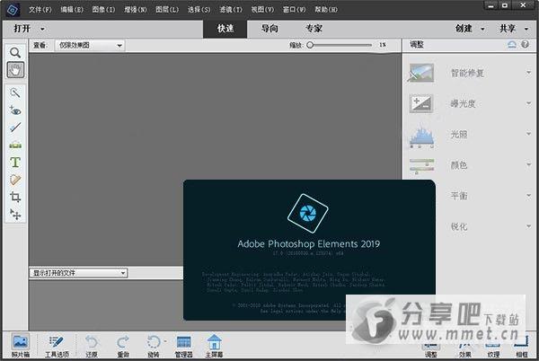Click the 效果 button in bottom bar

(x=464, y=350)
